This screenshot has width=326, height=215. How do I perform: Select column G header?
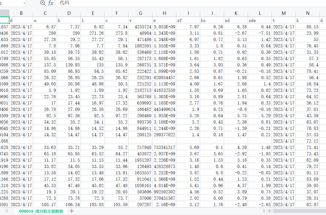(140, 13)
